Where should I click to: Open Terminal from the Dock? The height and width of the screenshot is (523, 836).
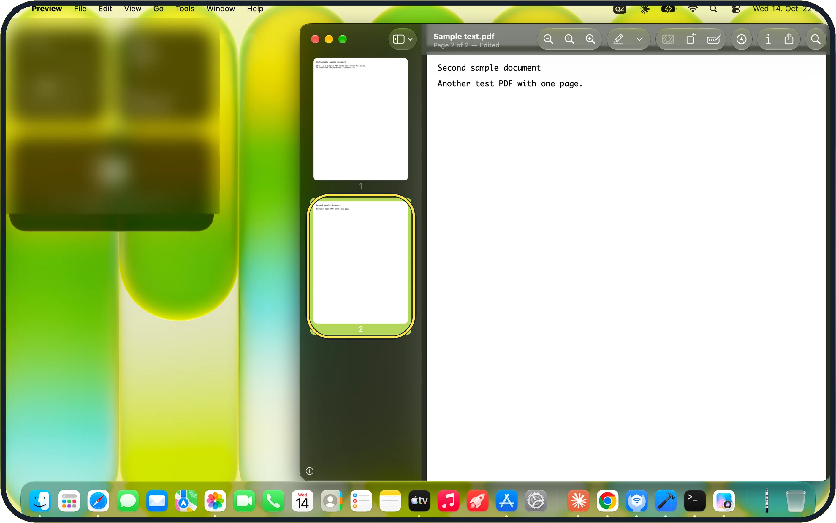click(694, 501)
